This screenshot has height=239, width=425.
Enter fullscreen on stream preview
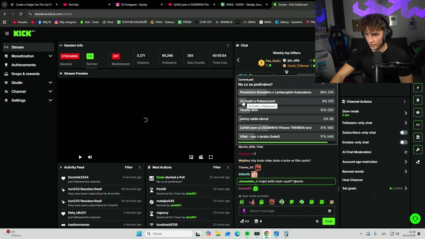pyautogui.click(x=211, y=157)
